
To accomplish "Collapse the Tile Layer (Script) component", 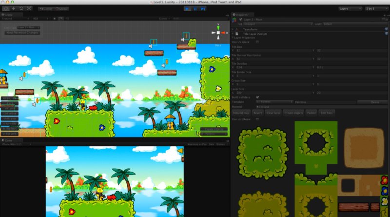I will click(233, 34).
